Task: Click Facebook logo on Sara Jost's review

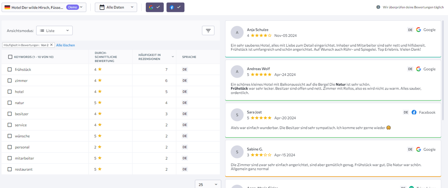Action: coord(414,112)
